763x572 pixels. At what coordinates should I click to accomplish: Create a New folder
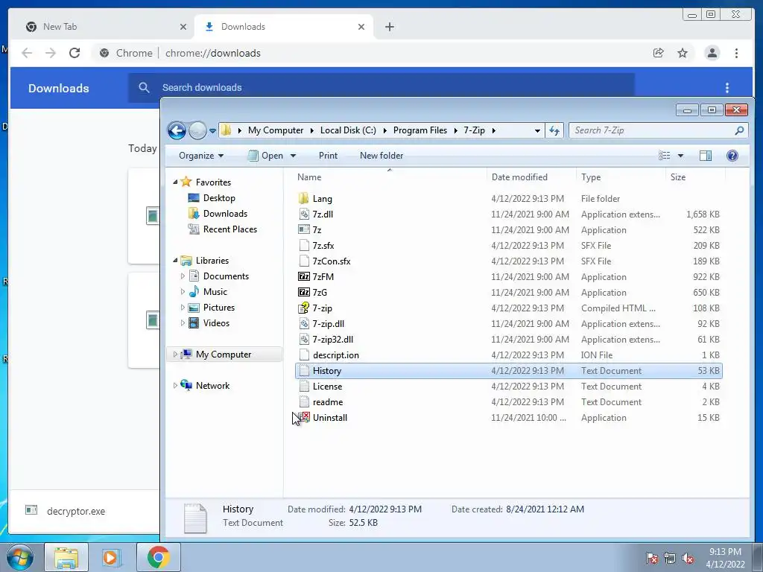[x=381, y=156]
